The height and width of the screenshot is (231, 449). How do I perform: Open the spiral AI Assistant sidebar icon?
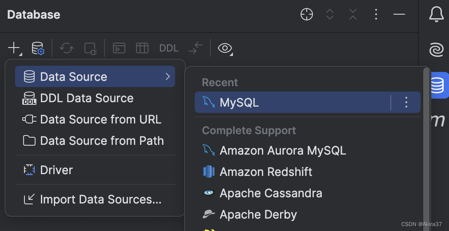coord(437,49)
